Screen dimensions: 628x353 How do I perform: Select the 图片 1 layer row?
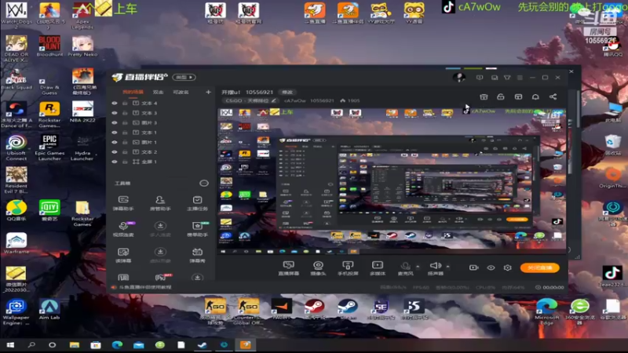click(161, 142)
